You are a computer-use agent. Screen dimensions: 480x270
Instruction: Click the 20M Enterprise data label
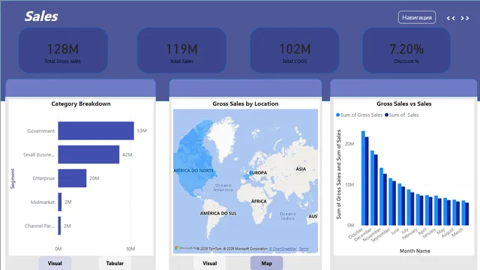94,178
